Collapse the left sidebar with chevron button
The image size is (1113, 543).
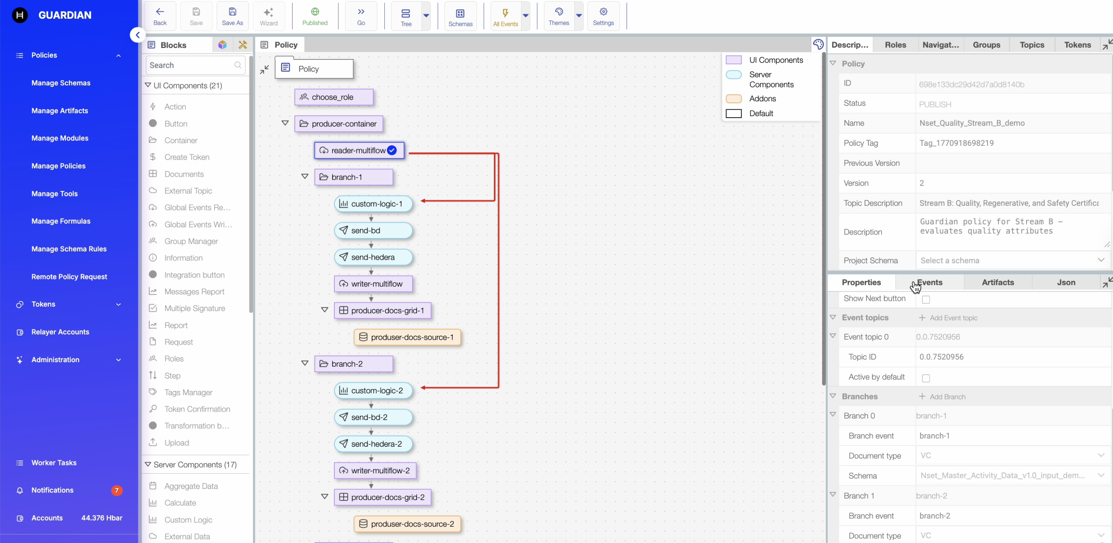pyautogui.click(x=138, y=35)
